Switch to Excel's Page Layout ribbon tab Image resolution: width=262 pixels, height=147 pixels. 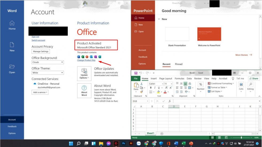pos(165,79)
